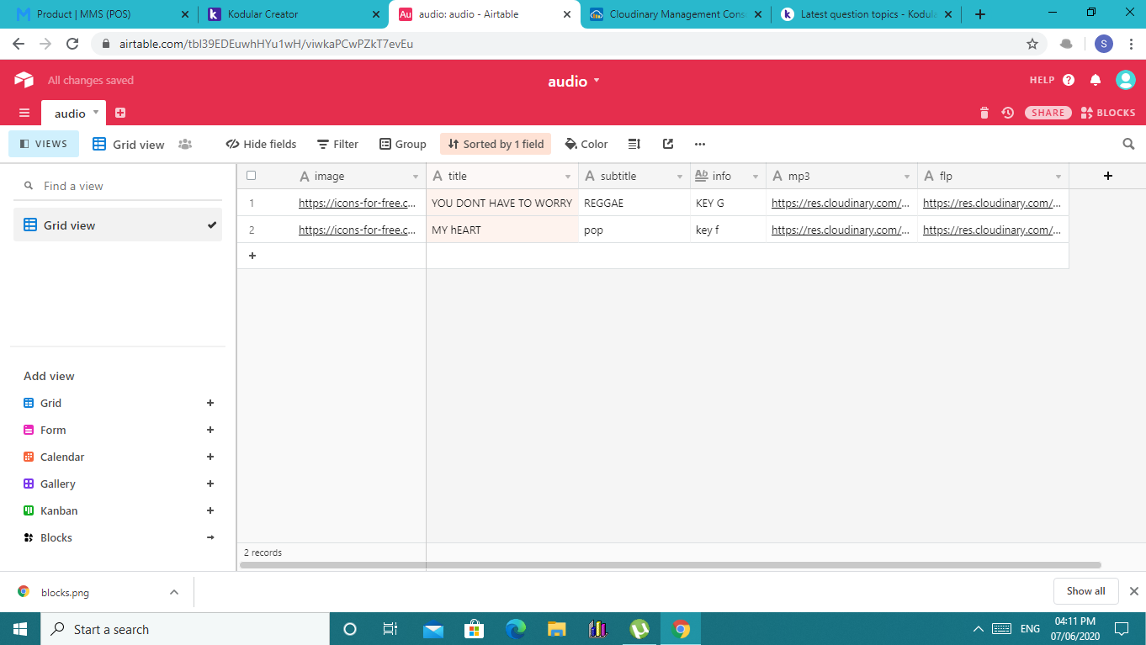Open base history clock icon

pyautogui.click(x=1007, y=113)
